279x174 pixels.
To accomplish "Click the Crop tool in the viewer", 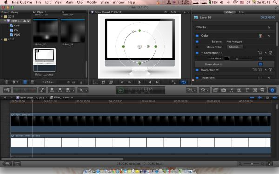I will tap(103, 82).
